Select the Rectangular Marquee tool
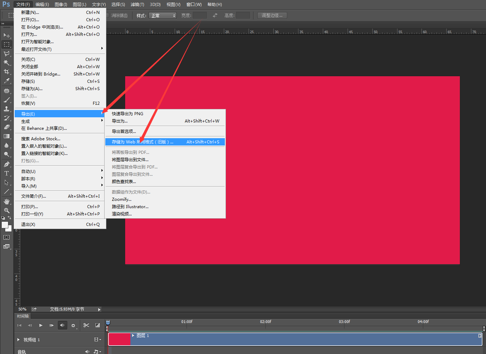Screen dimensions: 486x354 [7, 45]
